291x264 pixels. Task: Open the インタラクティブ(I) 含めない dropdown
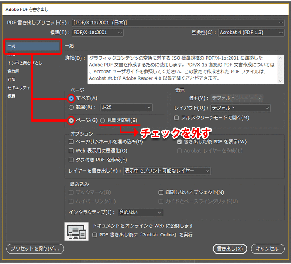(141, 212)
